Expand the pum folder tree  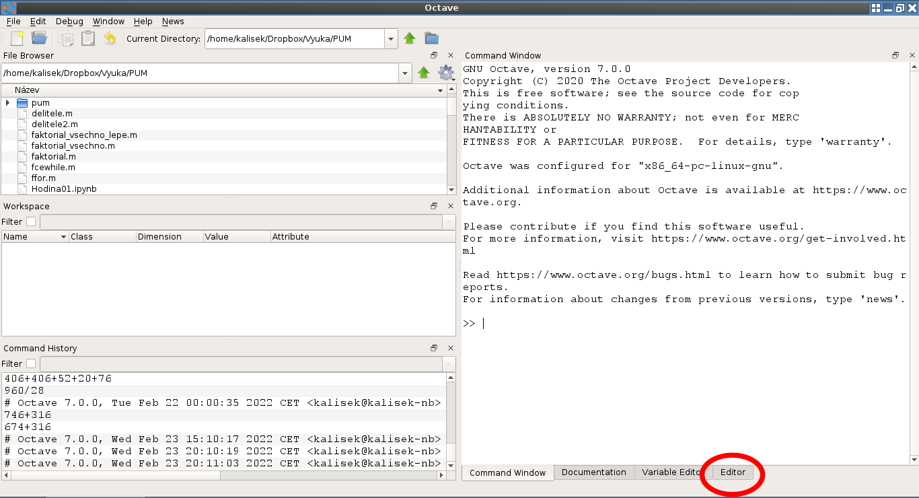[7, 103]
